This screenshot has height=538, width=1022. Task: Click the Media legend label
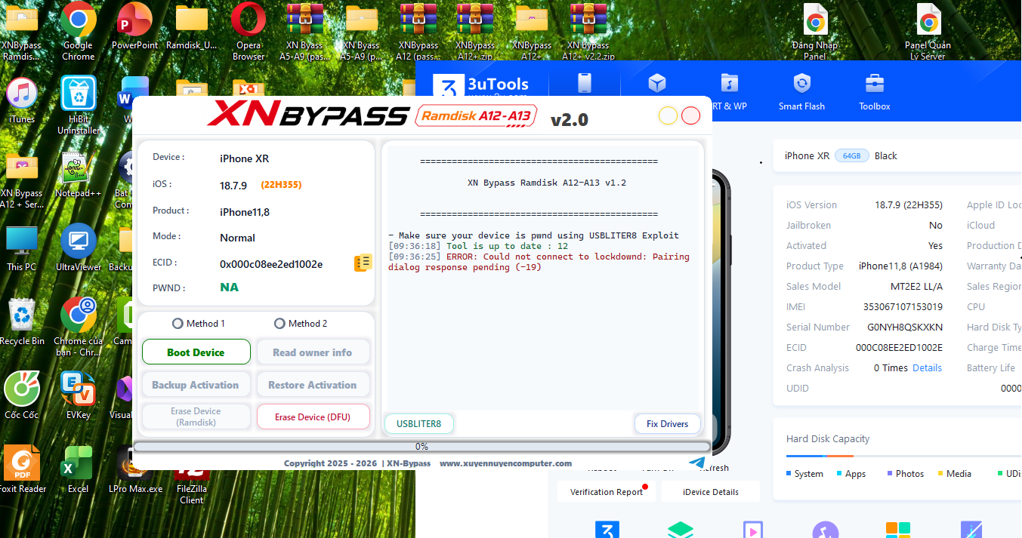coord(959,473)
